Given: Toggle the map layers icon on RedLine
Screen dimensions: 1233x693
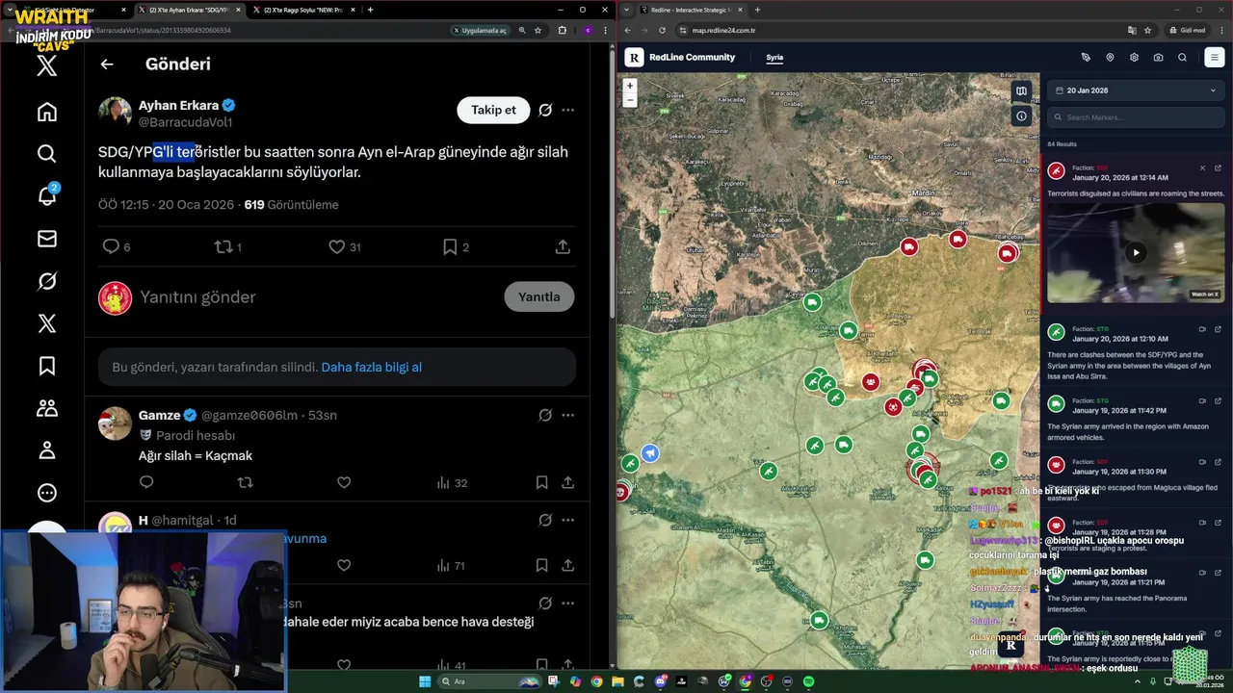Looking at the screenshot, I should click(1021, 91).
